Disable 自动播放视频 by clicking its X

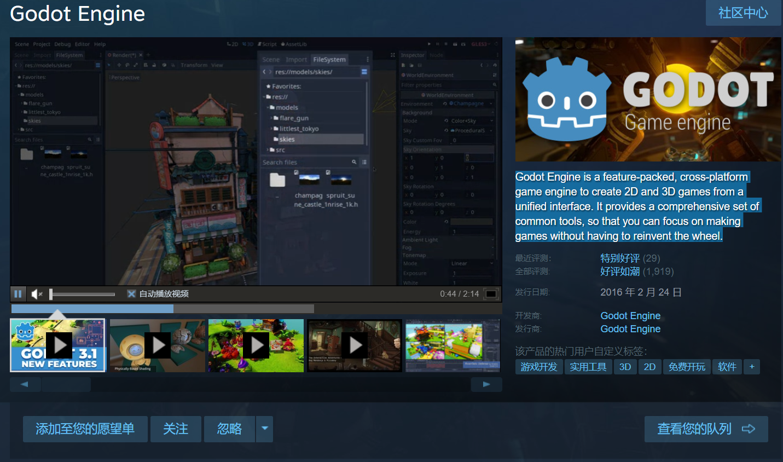click(x=131, y=294)
